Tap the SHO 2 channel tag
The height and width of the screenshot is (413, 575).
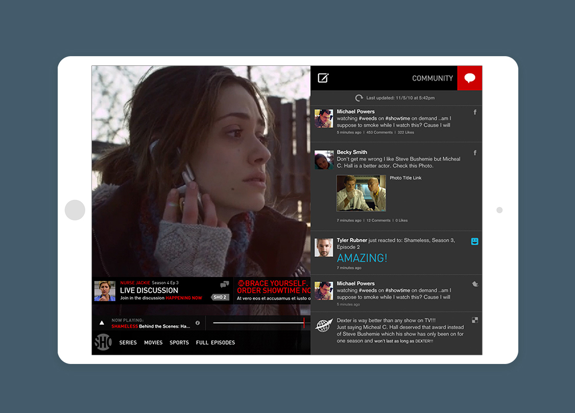[220, 297]
